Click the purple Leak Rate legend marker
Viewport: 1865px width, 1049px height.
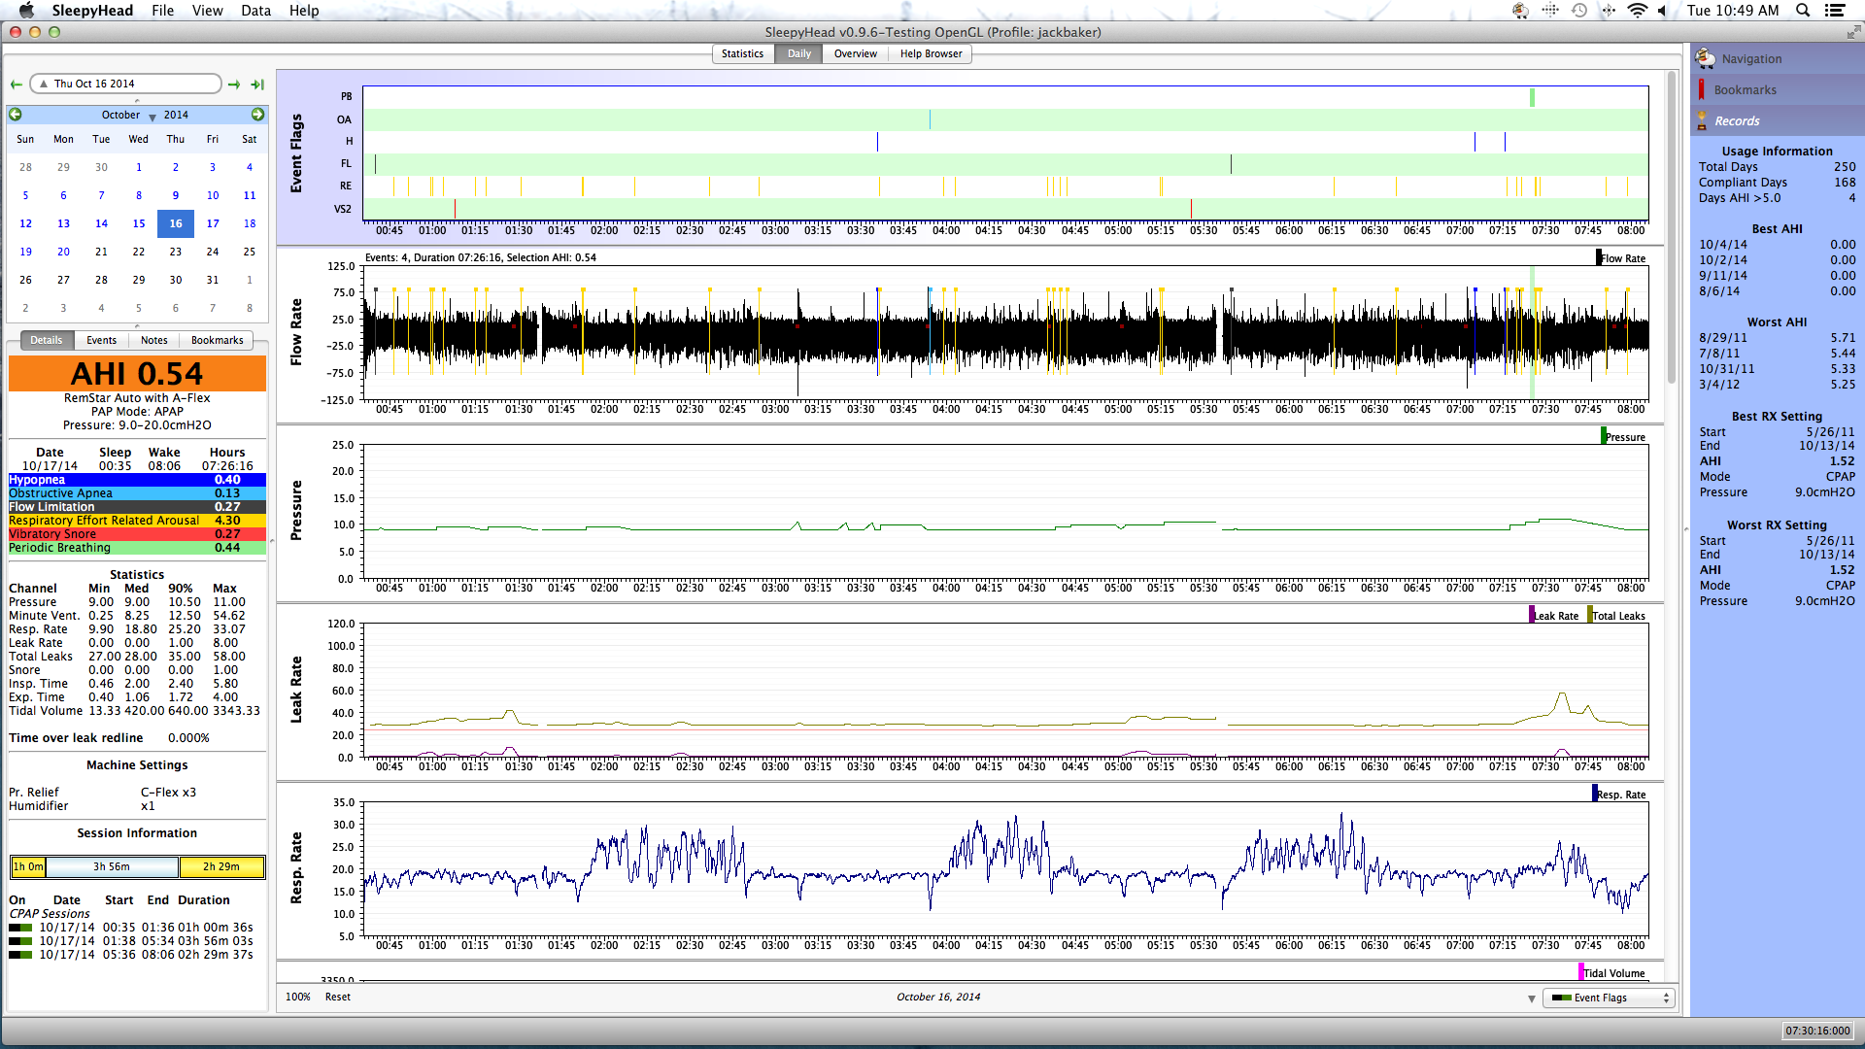point(1532,615)
